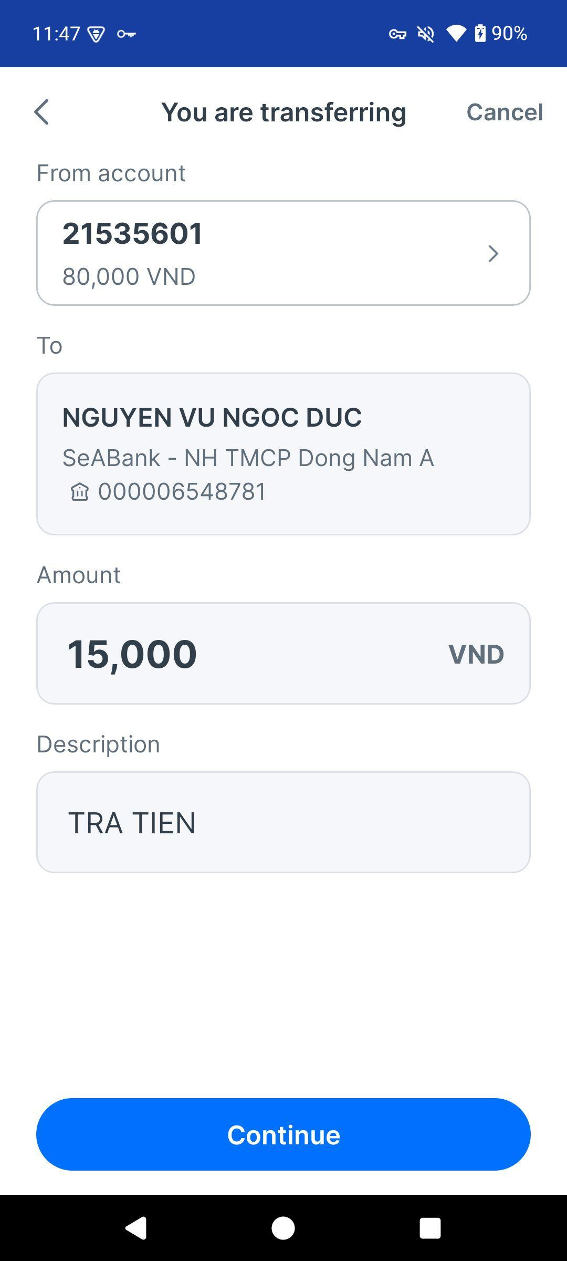Tap the muted sound icon in the status bar
The image size is (567, 1261).
[x=426, y=34]
